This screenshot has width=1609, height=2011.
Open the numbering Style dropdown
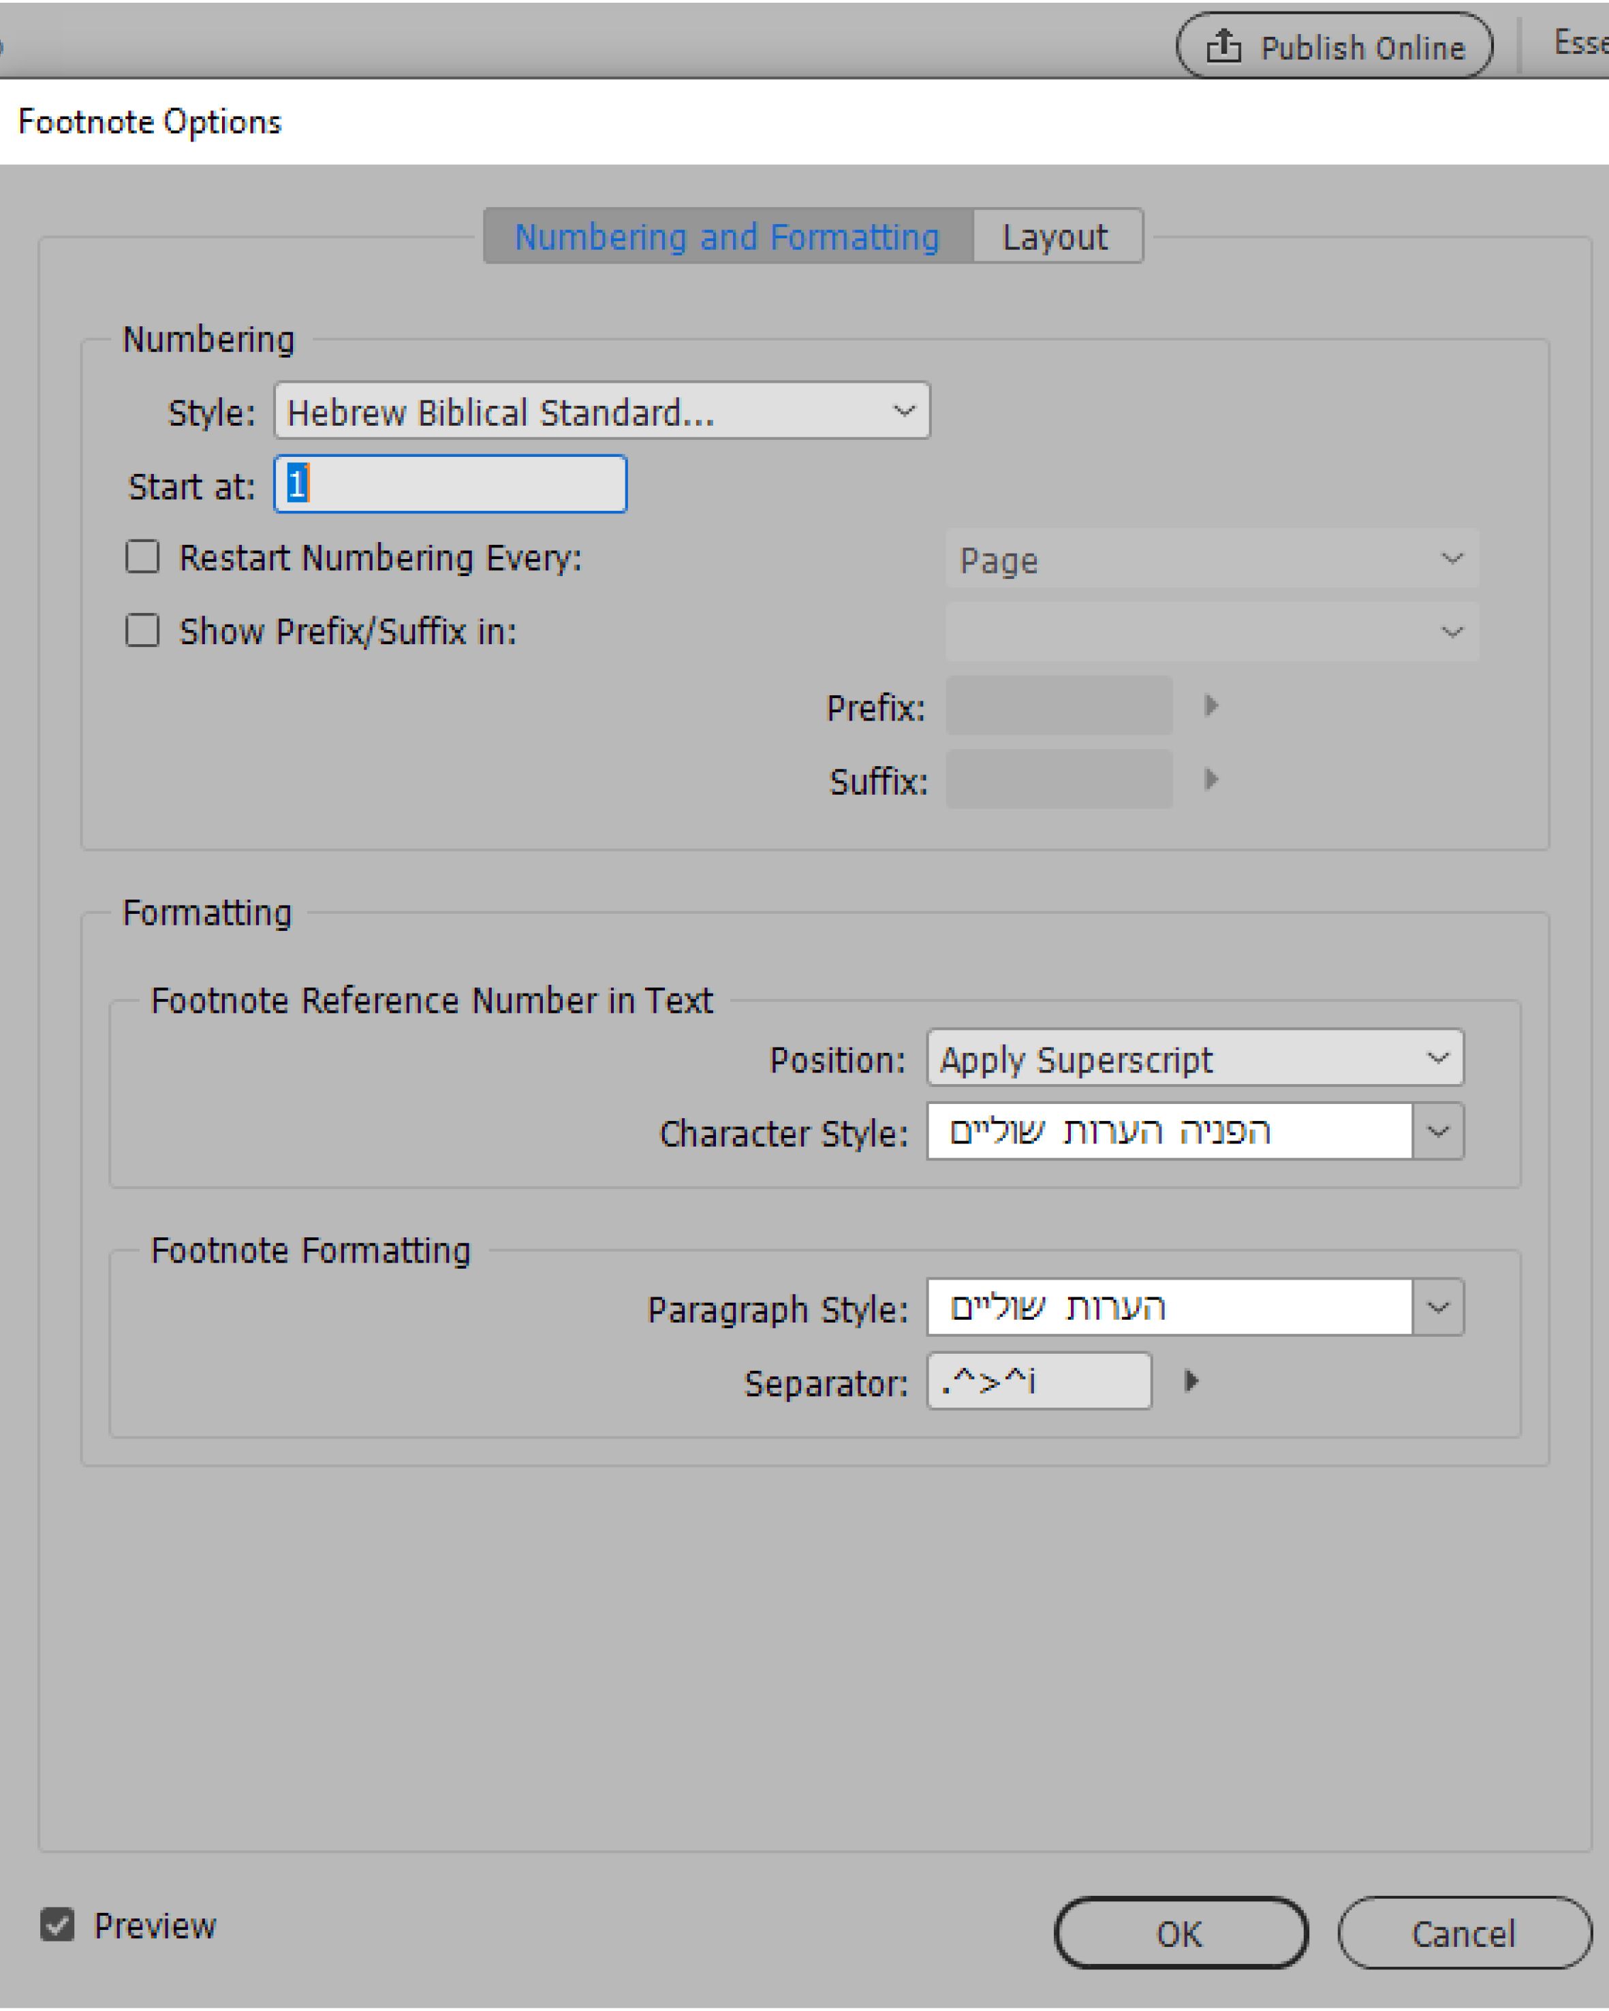(x=602, y=411)
